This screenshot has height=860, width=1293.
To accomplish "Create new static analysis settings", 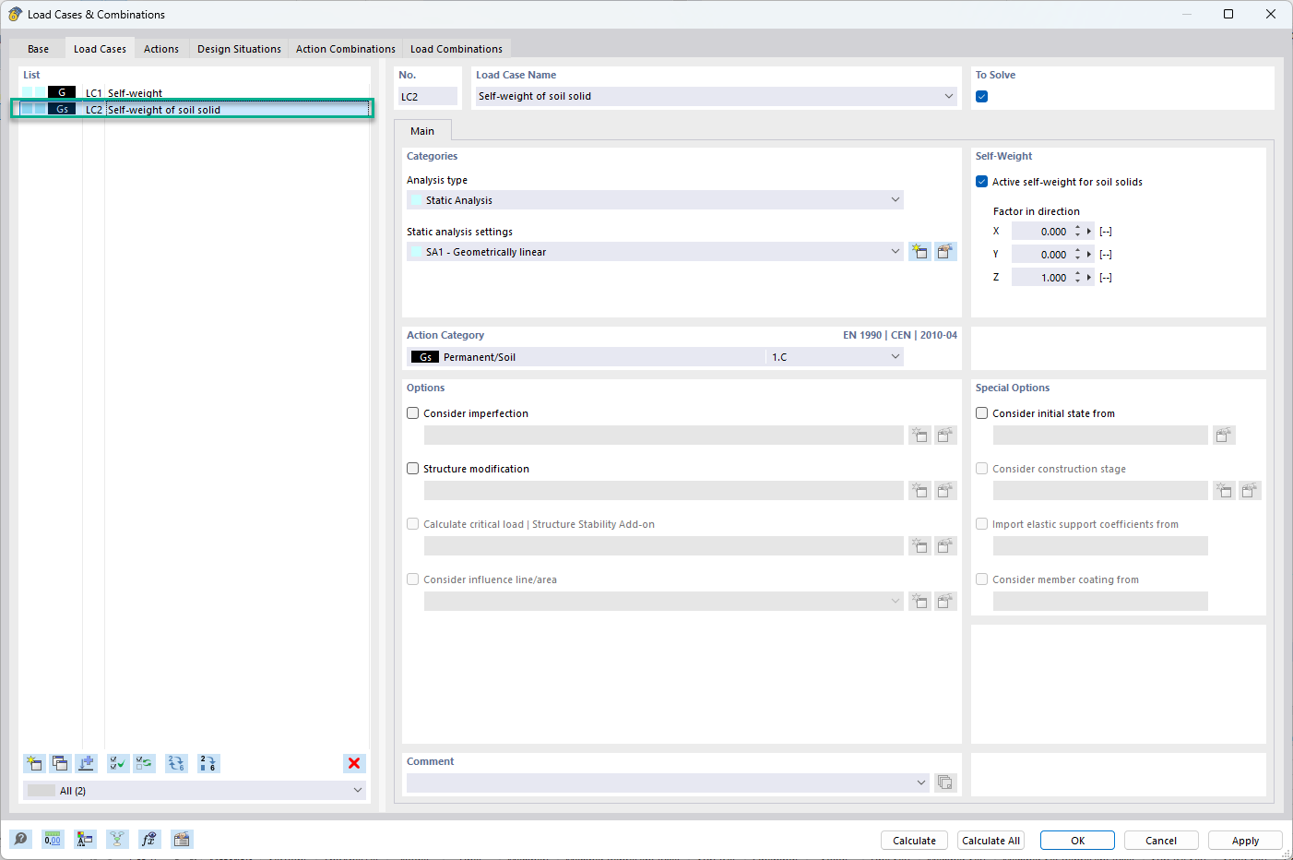I will tap(919, 252).
